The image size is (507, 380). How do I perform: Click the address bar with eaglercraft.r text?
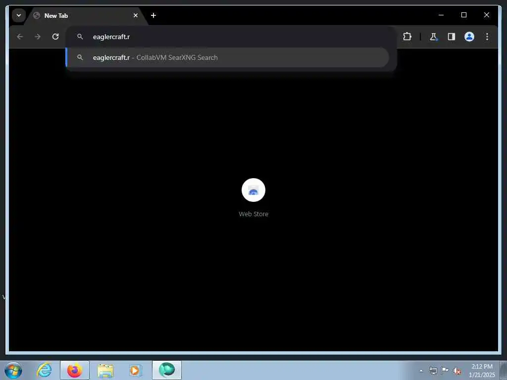point(231,37)
